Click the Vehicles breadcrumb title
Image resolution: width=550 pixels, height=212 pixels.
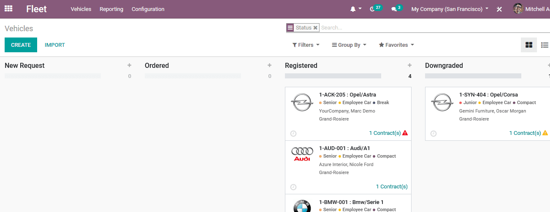click(x=19, y=29)
